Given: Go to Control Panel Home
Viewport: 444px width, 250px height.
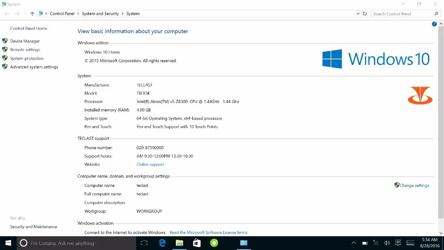Looking at the screenshot, I should pyautogui.click(x=29, y=28).
